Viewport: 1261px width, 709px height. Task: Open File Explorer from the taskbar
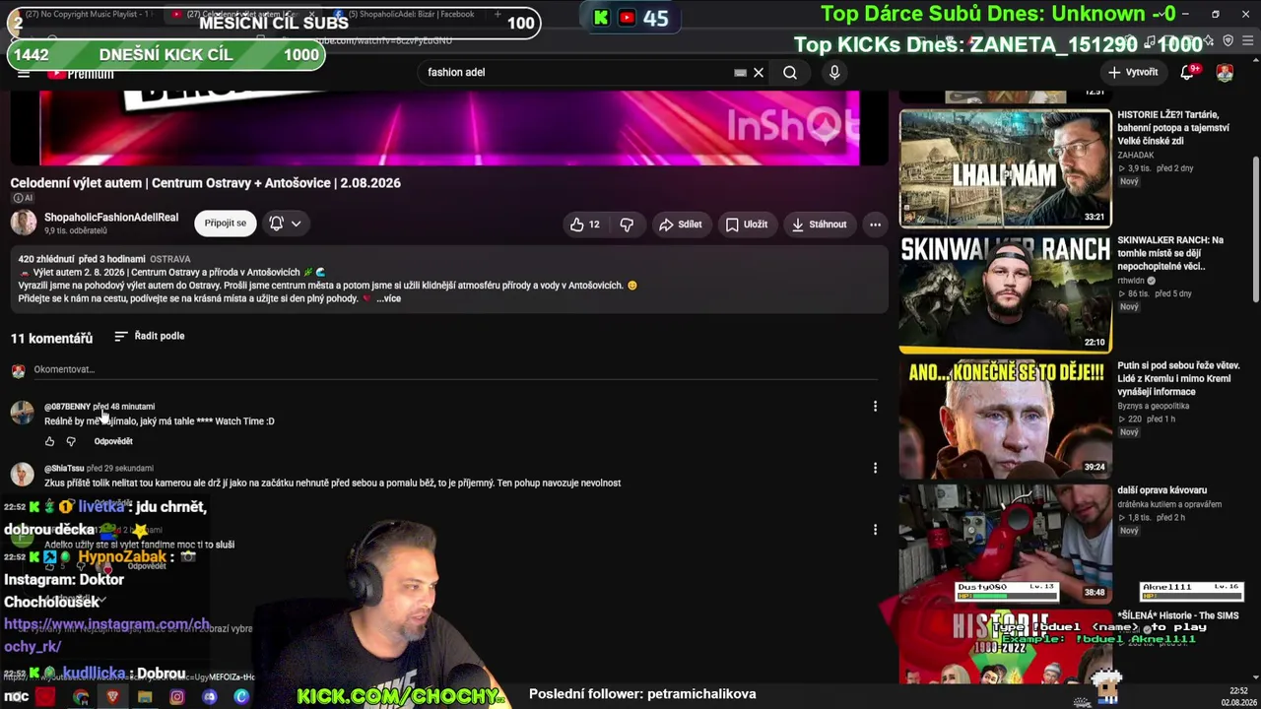(x=145, y=697)
